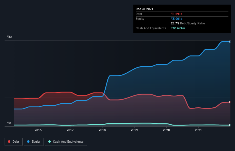
Task: Click the teal Cash endpoint marker
Action: [x=230, y=125]
